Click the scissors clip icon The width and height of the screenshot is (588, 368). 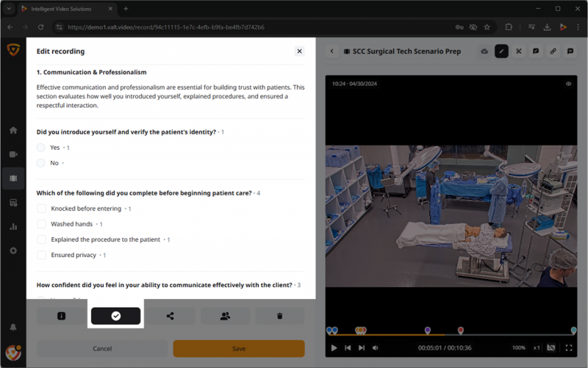pos(519,51)
